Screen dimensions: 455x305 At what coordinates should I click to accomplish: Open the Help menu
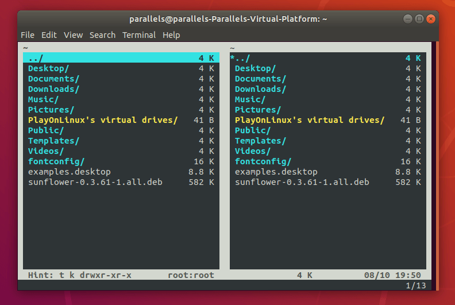click(171, 35)
